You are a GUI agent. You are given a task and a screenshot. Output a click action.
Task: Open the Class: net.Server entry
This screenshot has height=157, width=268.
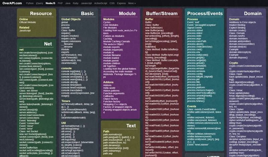tap(28, 91)
